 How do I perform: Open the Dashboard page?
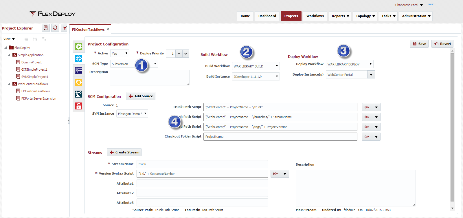[x=267, y=16]
